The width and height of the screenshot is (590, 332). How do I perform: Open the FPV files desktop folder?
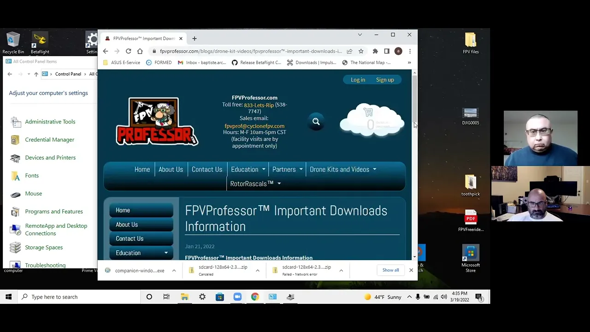click(471, 43)
